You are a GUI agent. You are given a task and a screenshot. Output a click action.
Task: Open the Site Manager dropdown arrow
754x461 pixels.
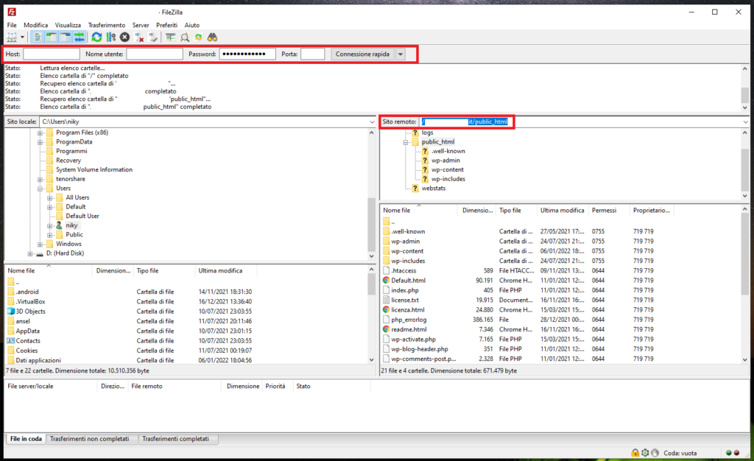[22, 37]
